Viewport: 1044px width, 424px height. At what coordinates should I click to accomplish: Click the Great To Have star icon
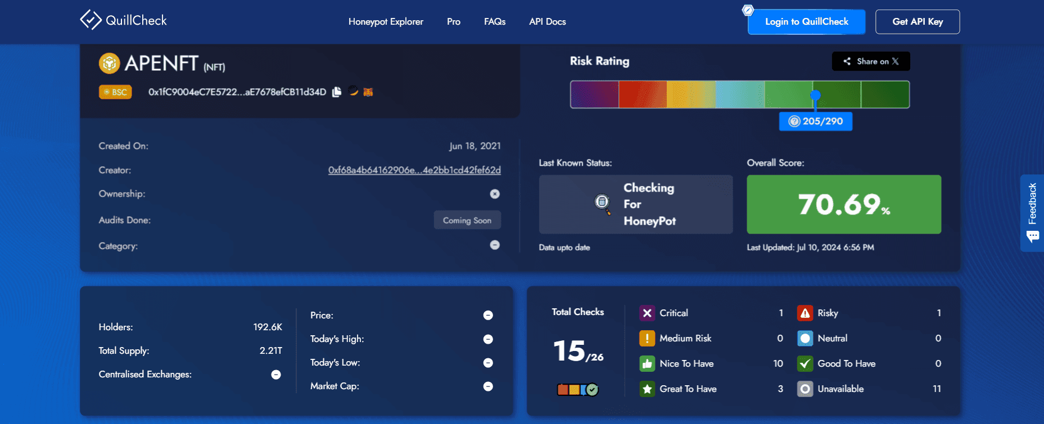pos(647,389)
